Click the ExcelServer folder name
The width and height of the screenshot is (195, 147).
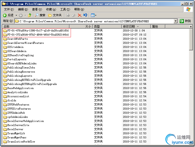15,129
